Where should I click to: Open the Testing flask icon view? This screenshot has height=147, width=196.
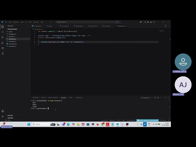(3, 53)
